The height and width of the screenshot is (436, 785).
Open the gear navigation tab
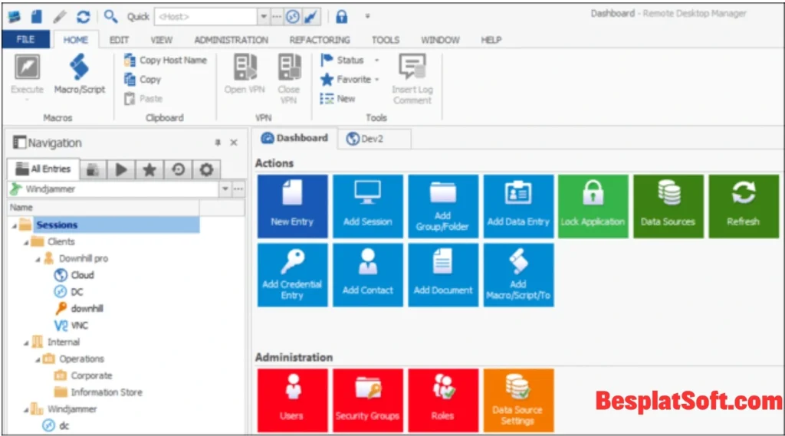point(206,169)
